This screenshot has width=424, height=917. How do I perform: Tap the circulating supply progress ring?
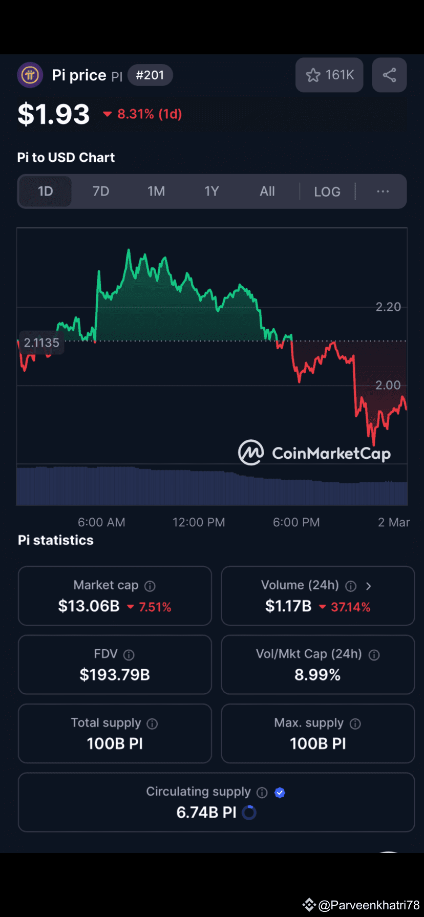tap(249, 813)
